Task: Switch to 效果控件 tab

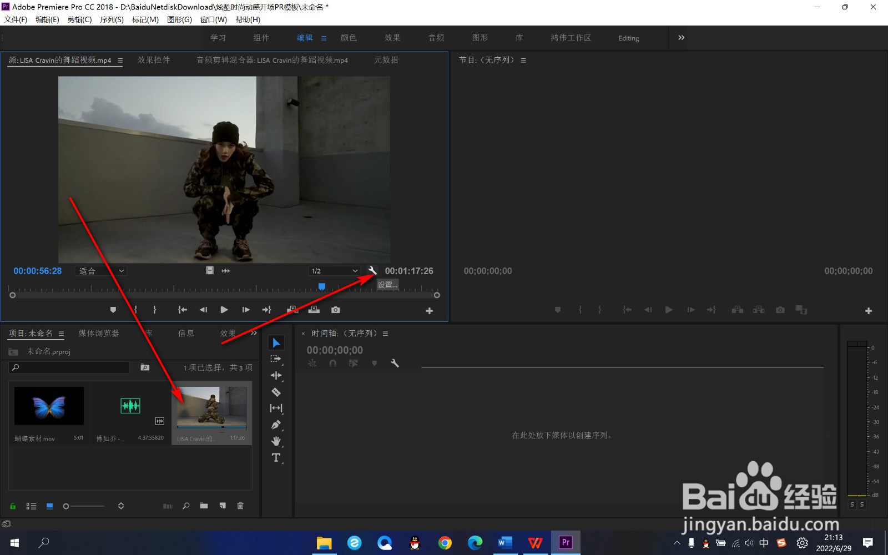Action: point(154,60)
